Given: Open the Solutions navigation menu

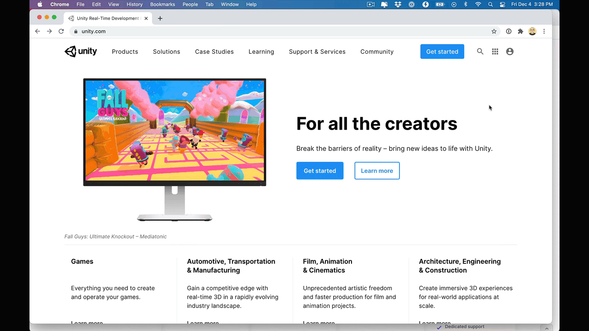Looking at the screenshot, I should pos(167,51).
